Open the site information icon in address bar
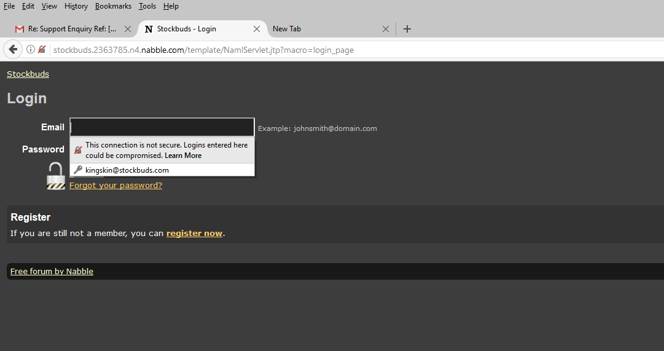The image size is (664, 351). (30, 50)
